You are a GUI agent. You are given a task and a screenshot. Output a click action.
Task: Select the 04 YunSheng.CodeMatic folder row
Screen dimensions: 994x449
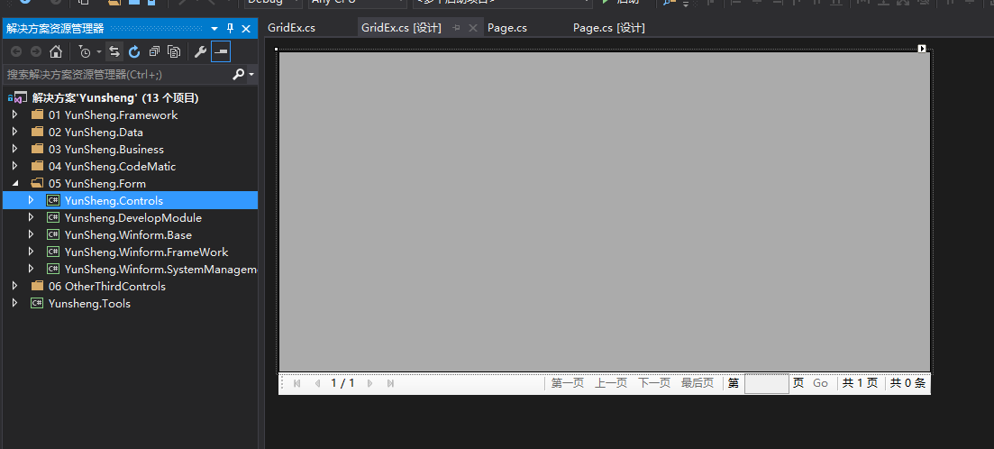pyautogui.click(x=130, y=167)
